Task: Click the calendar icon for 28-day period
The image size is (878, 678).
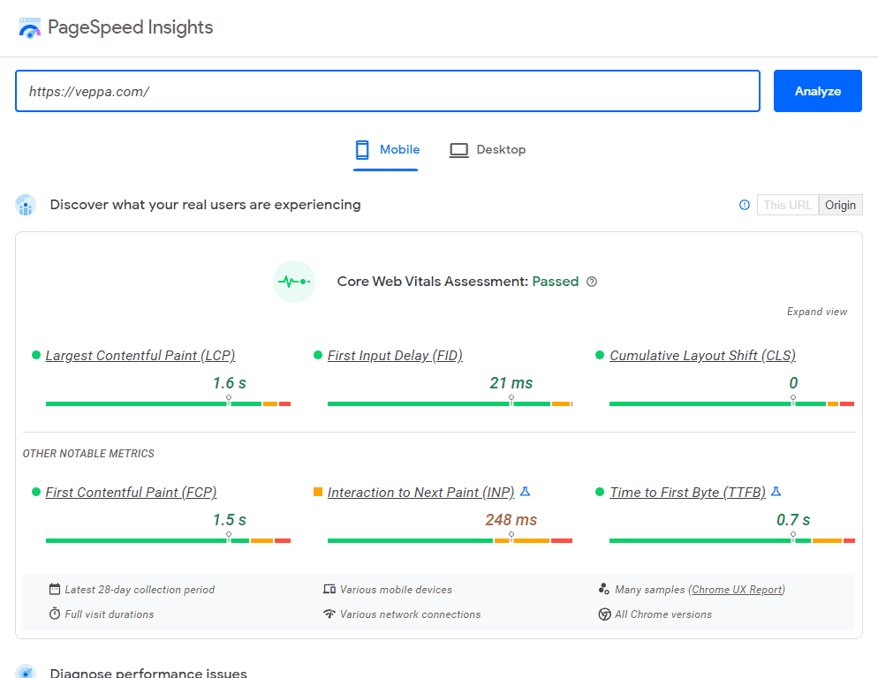Action: [54, 589]
